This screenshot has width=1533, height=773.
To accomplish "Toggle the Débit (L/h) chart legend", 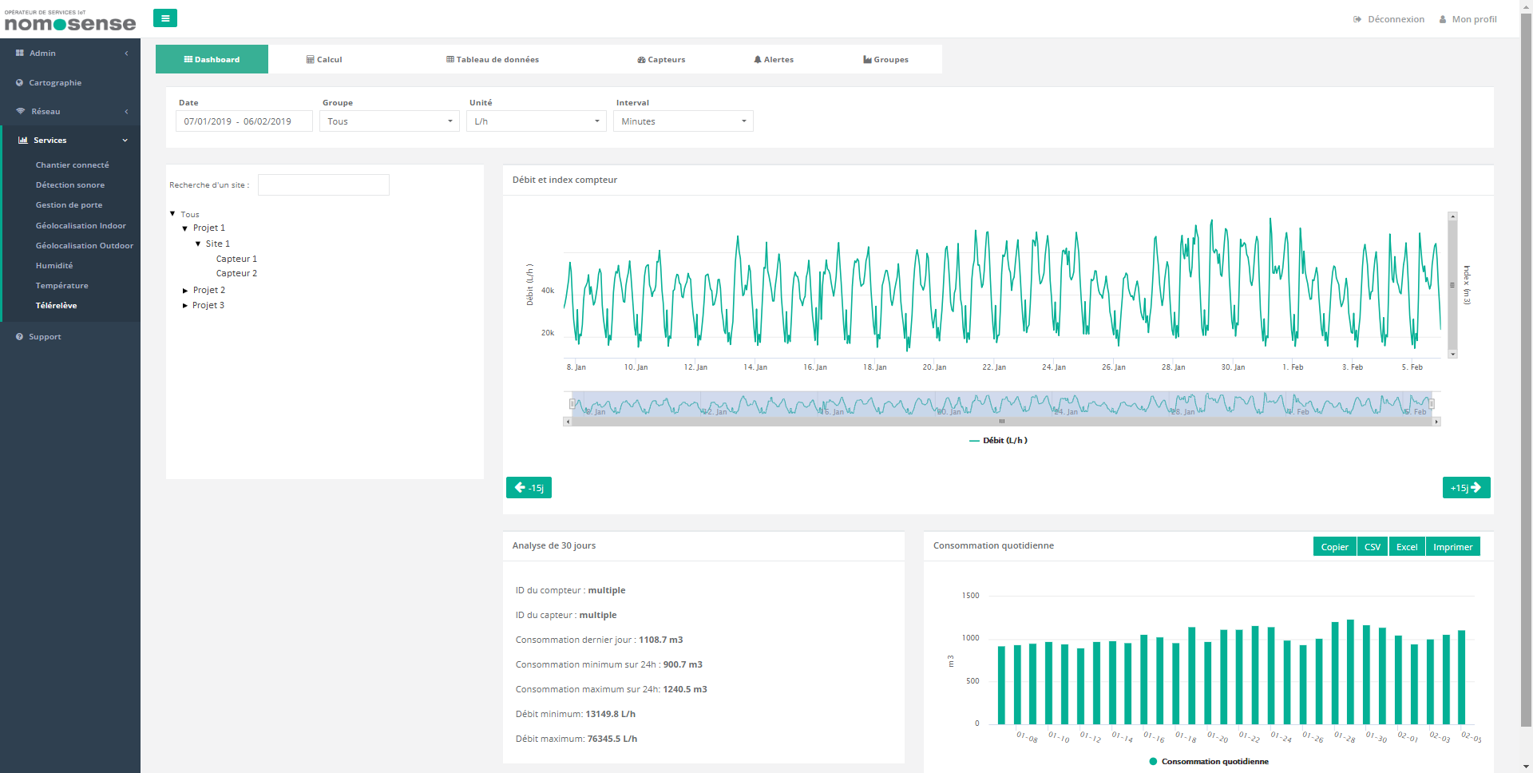I will 998,441.
